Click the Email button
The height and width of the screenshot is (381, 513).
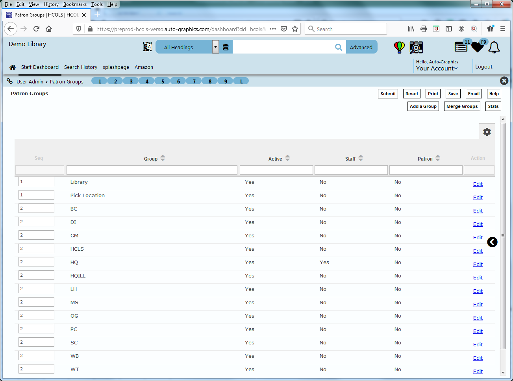pos(474,94)
